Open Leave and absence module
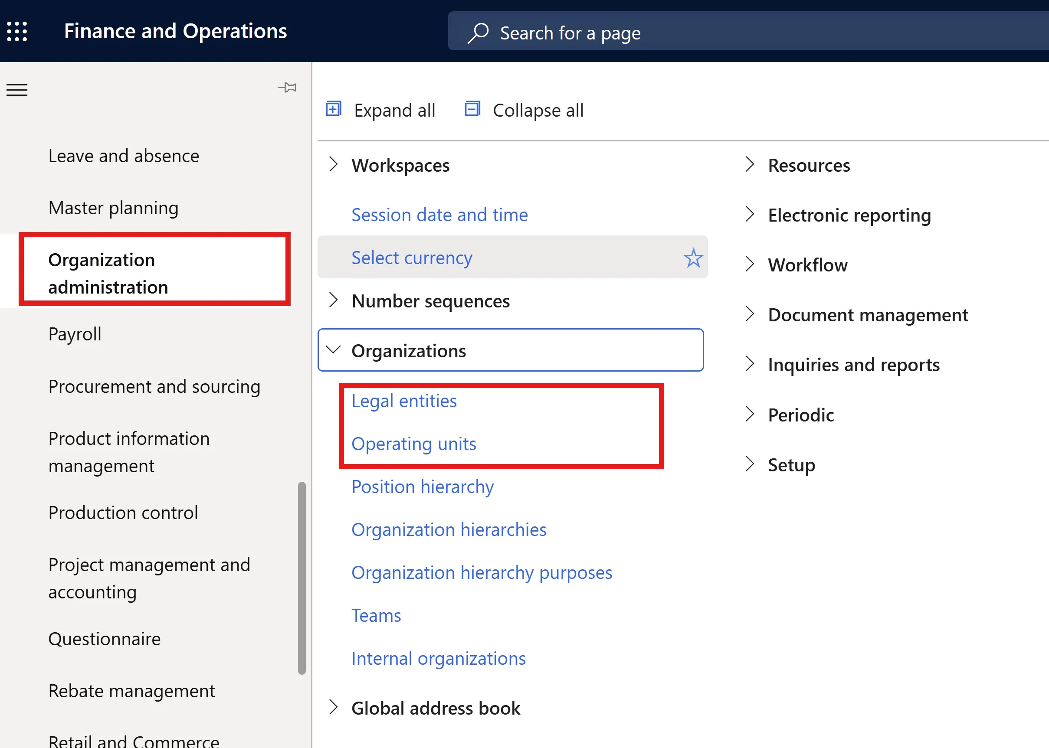 click(x=124, y=156)
